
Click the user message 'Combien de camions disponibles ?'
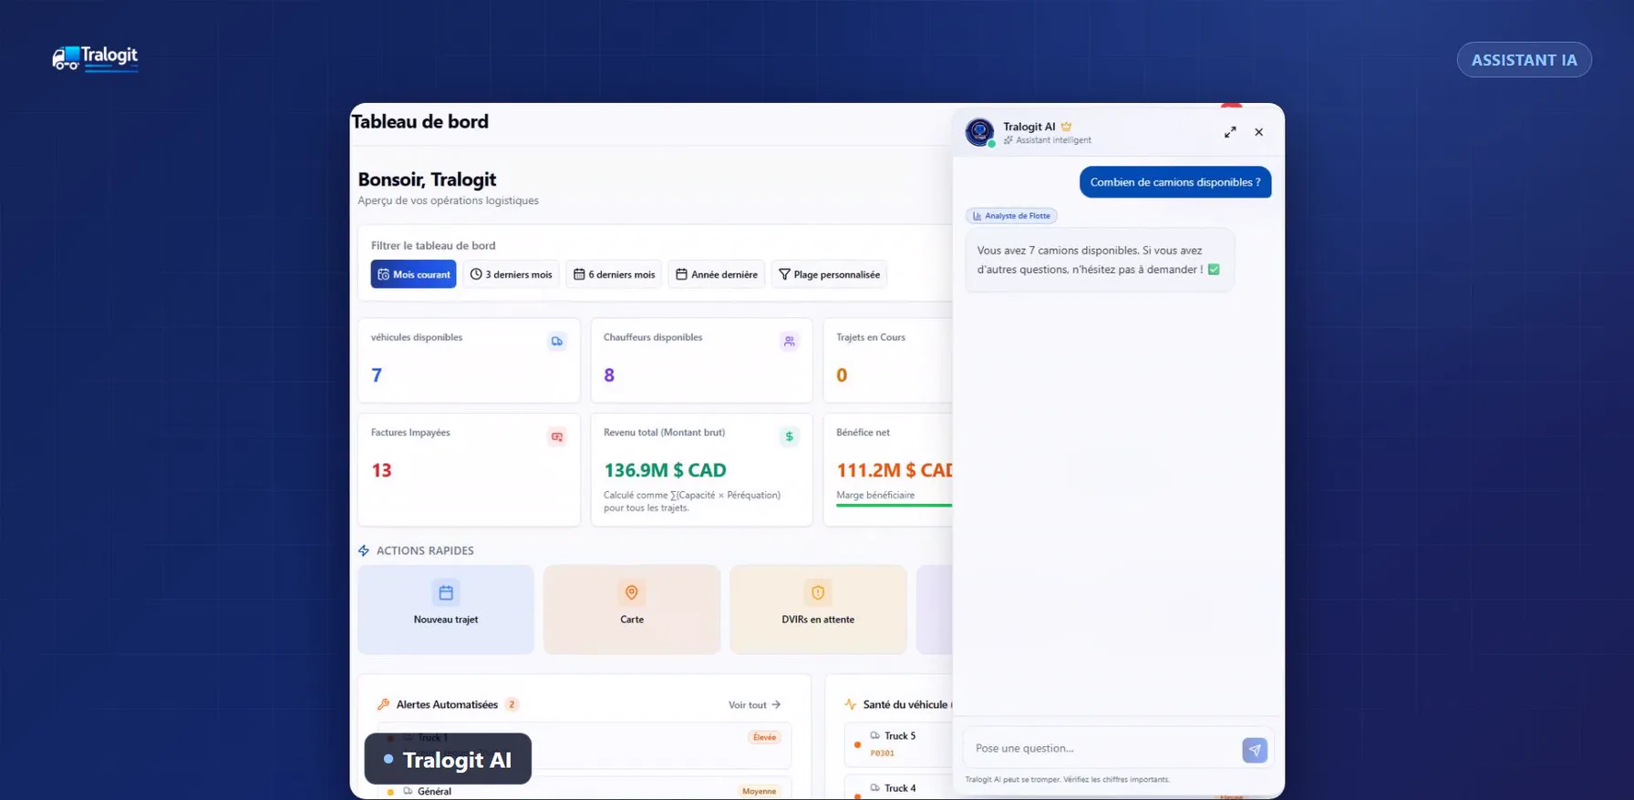(1175, 182)
